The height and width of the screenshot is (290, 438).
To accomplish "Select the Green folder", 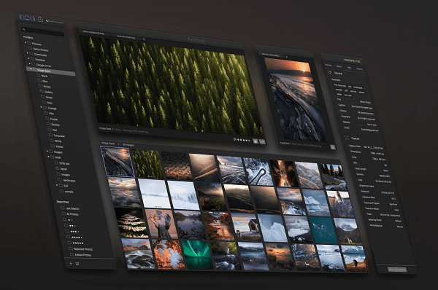I will coord(47,97).
